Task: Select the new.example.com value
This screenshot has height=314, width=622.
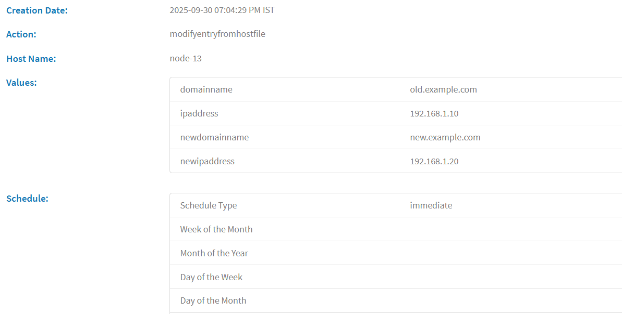Action: click(445, 137)
